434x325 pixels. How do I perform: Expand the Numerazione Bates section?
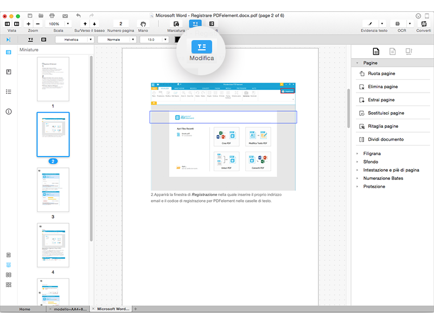pyautogui.click(x=358, y=179)
